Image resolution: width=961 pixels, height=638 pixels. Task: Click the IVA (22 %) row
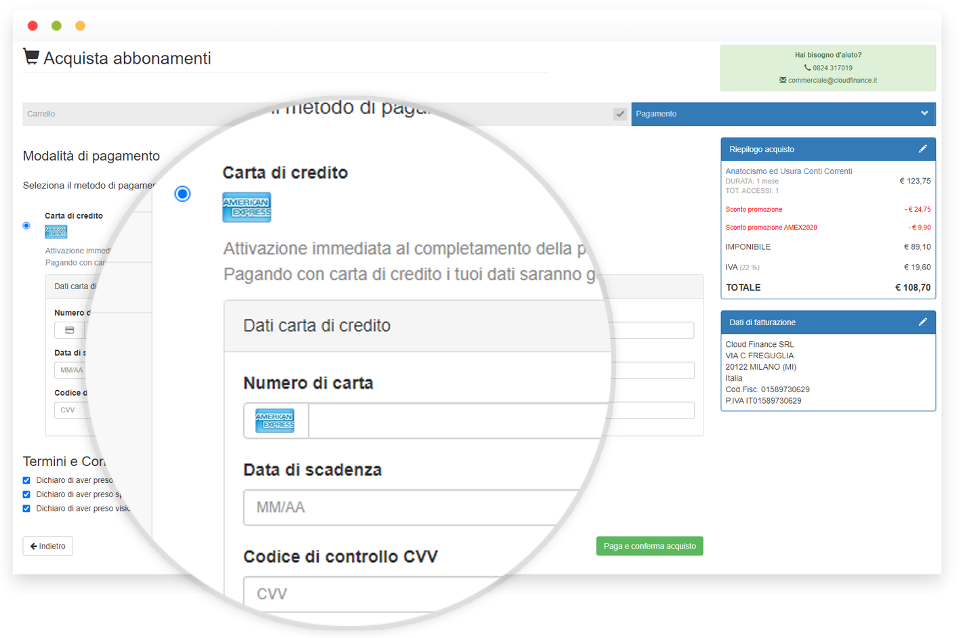(x=828, y=268)
